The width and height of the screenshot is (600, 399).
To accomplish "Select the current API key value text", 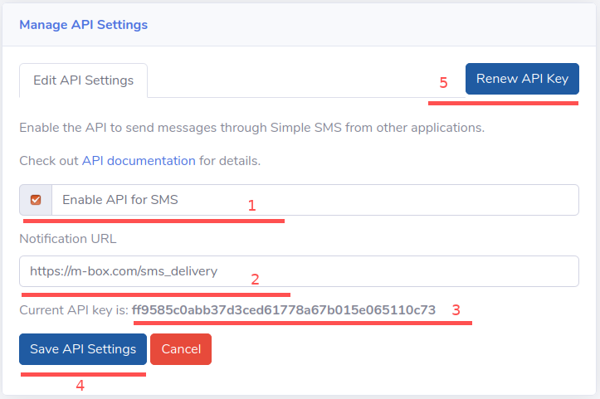I will [x=284, y=310].
